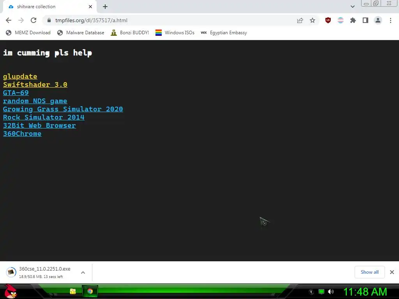Open the MEMZ Download bookmark

28,33
